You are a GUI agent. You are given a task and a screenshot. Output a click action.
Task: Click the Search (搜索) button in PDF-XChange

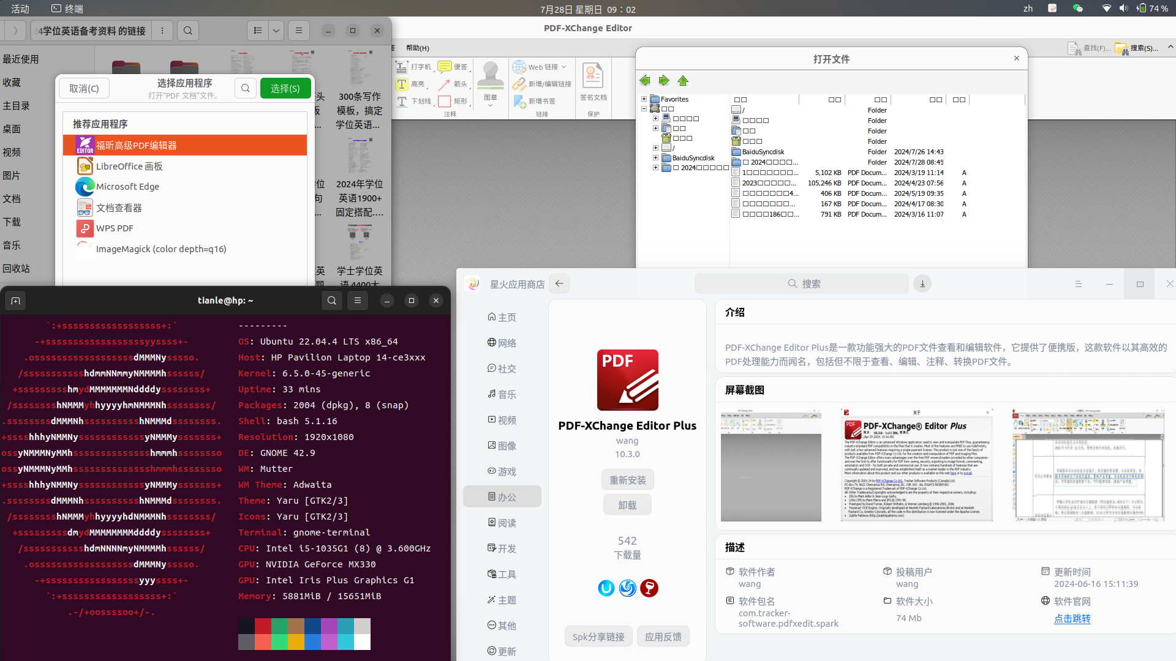[1137, 48]
